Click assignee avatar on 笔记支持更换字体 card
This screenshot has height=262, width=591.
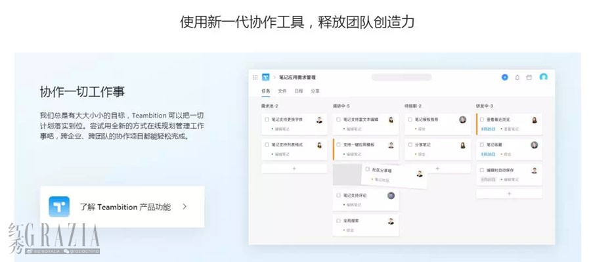[319, 120]
